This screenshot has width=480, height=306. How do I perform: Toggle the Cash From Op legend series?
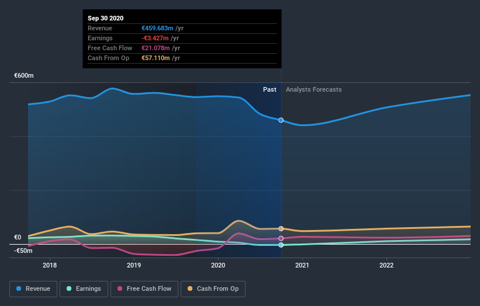(213, 289)
